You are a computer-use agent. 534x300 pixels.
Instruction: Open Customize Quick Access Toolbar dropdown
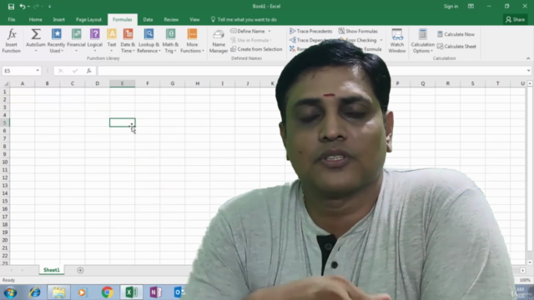pyautogui.click(x=50, y=7)
